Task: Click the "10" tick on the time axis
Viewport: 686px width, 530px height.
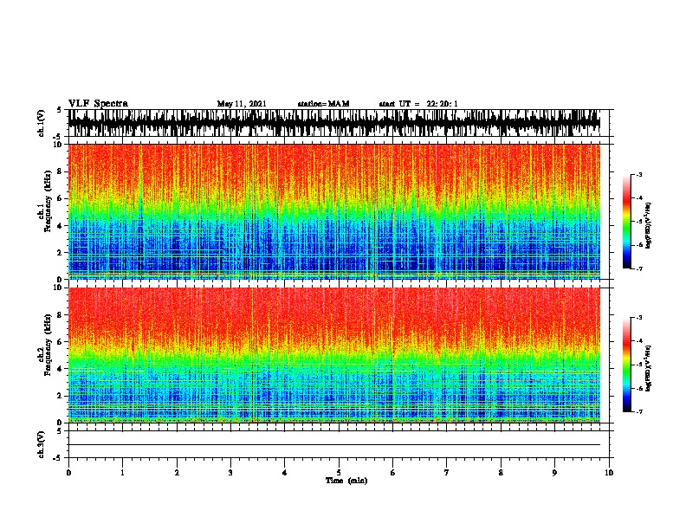Action: 609,473
